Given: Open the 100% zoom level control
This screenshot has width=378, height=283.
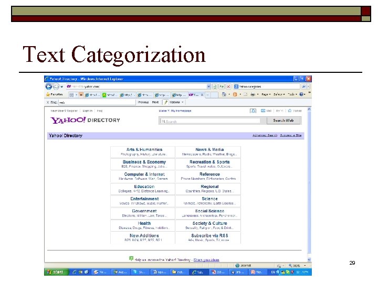Looking at the screenshot, I should (297, 266).
